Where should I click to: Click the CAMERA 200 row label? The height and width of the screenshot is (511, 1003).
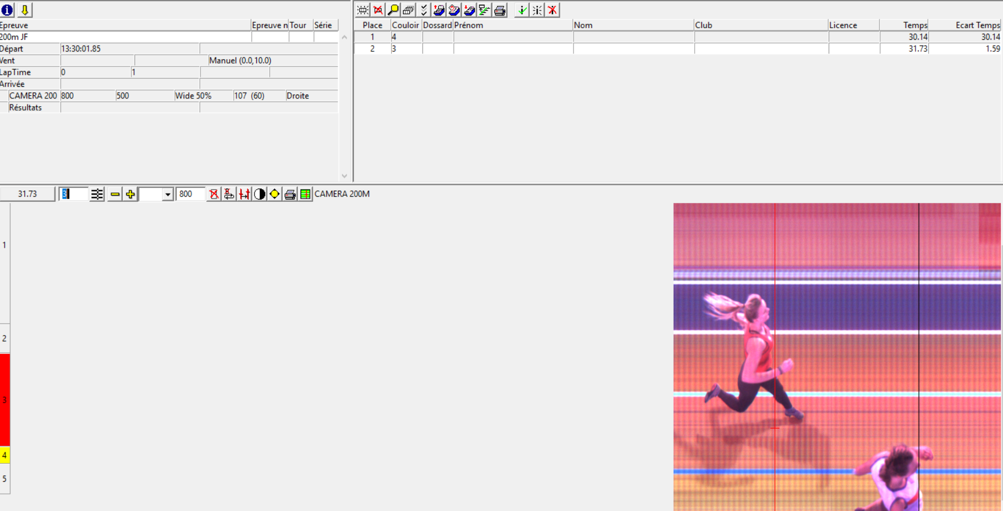pos(33,96)
